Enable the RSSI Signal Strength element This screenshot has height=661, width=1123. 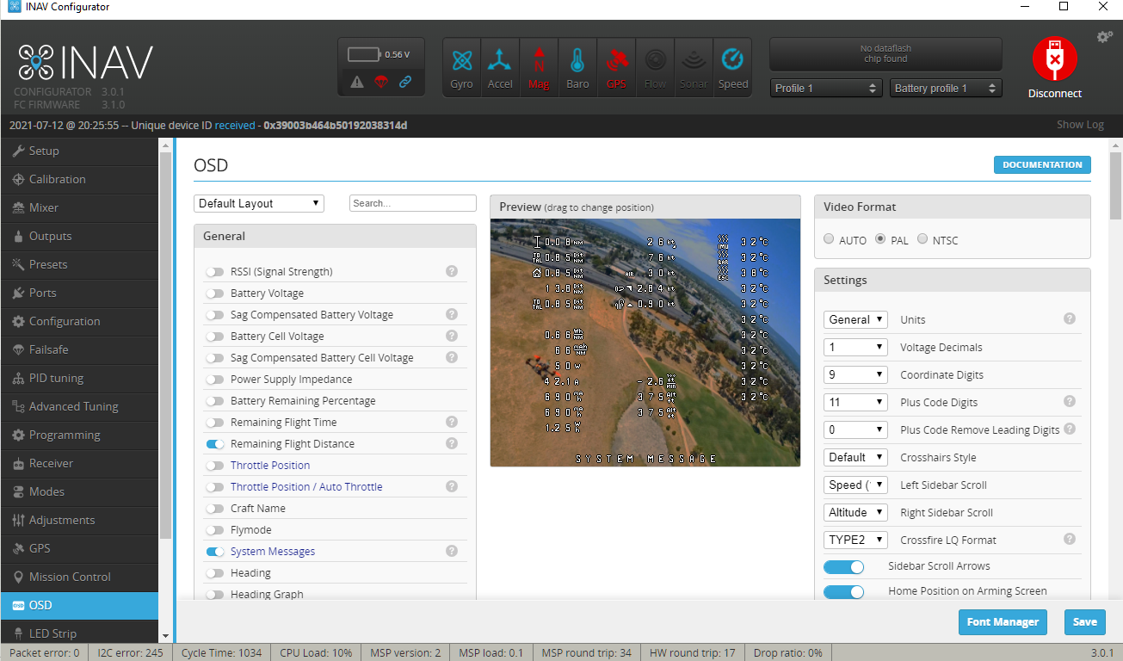(214, 271)
